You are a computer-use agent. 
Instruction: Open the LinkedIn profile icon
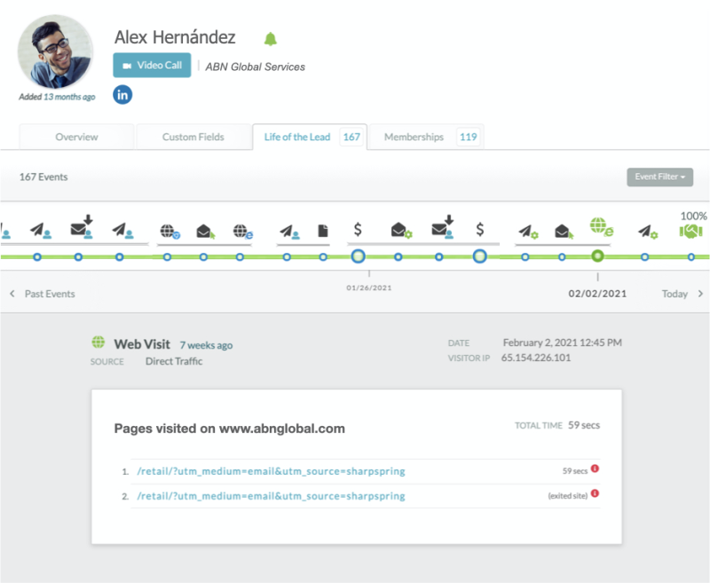(x=122, y=95)
